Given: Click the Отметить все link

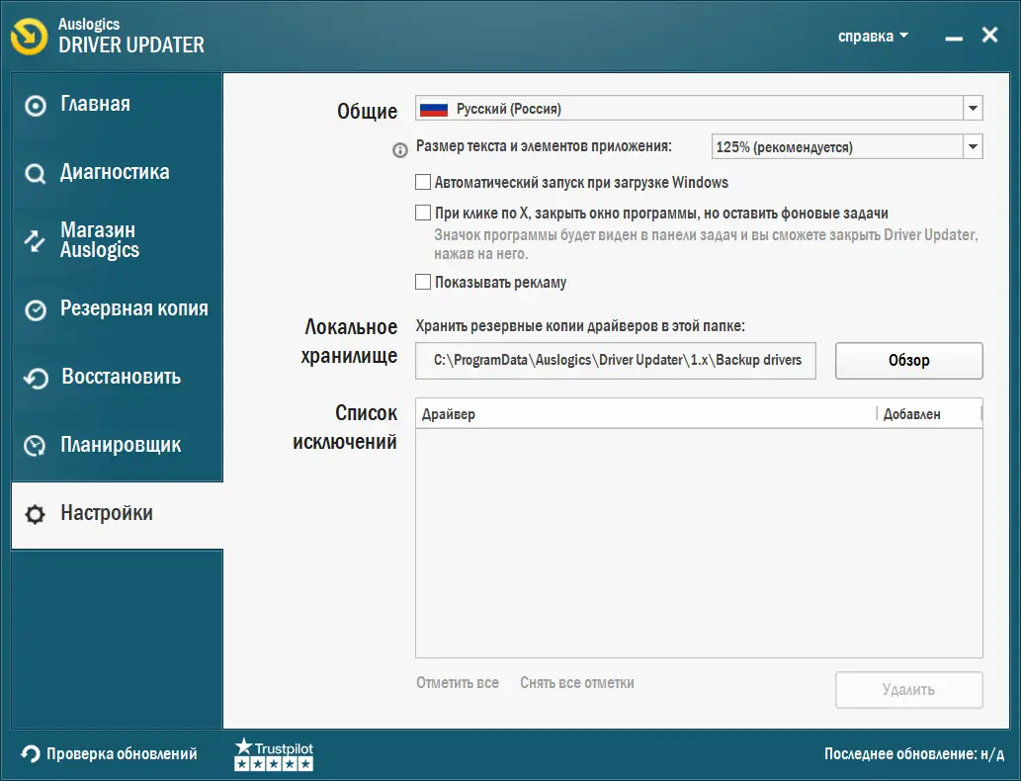Looking at the screenshot, I should 457,683.
